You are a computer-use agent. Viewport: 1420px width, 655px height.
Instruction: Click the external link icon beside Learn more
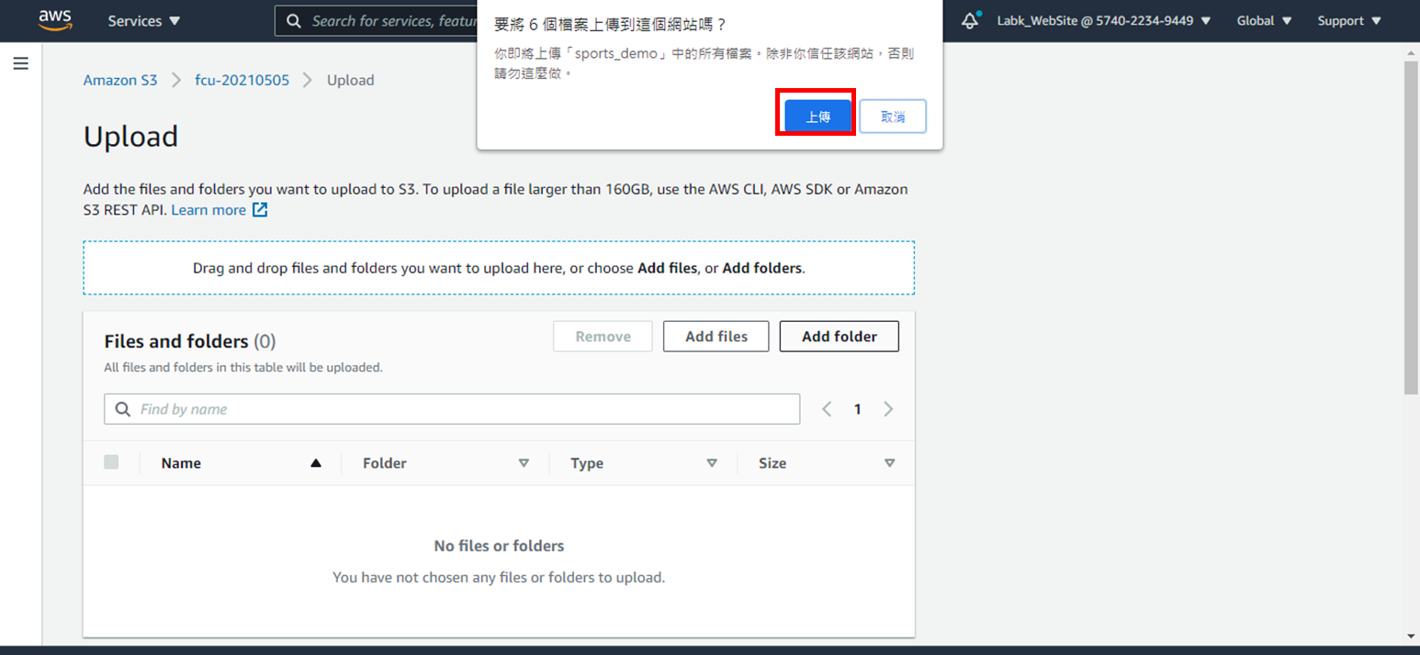pyautogui.click(x=260, y=210)
